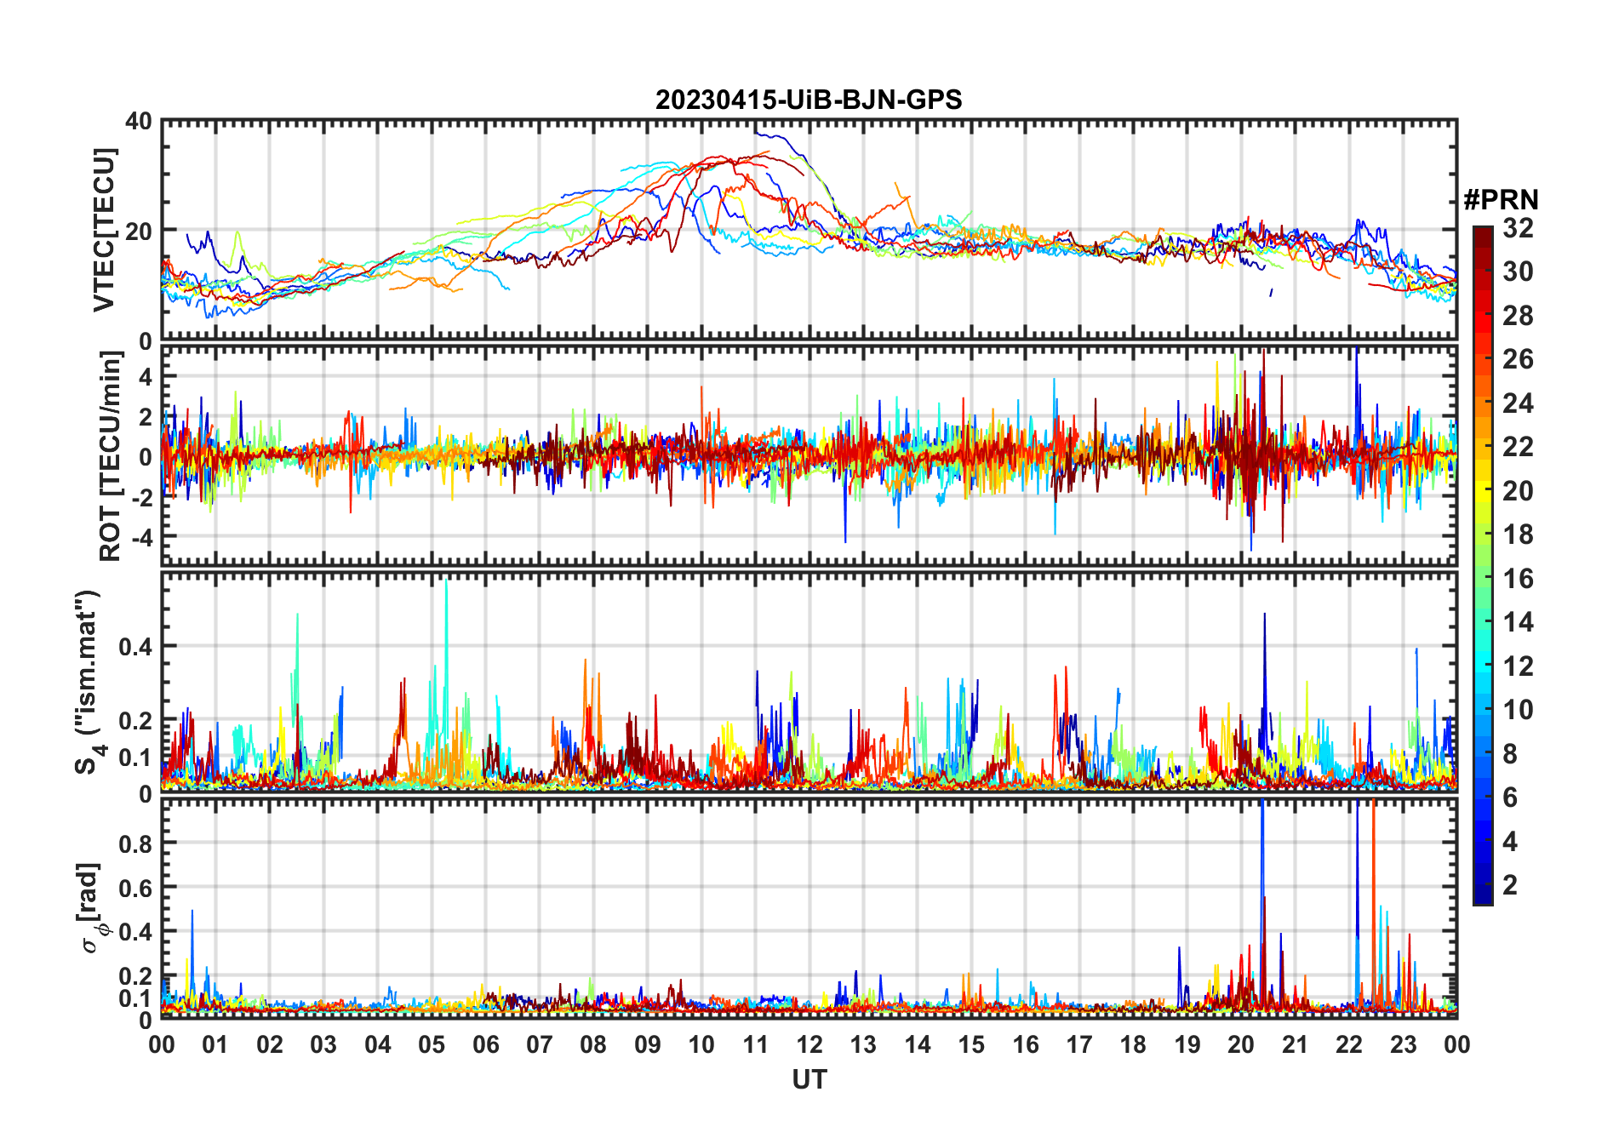1619x1132 pixels.
Task: Select the #PRN colorbar title
Action: [1501, 200]
